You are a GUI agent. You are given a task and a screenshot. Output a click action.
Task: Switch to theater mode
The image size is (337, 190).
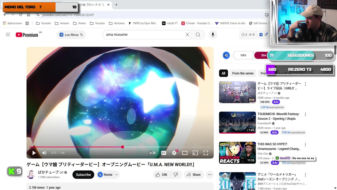coord(185,153)
